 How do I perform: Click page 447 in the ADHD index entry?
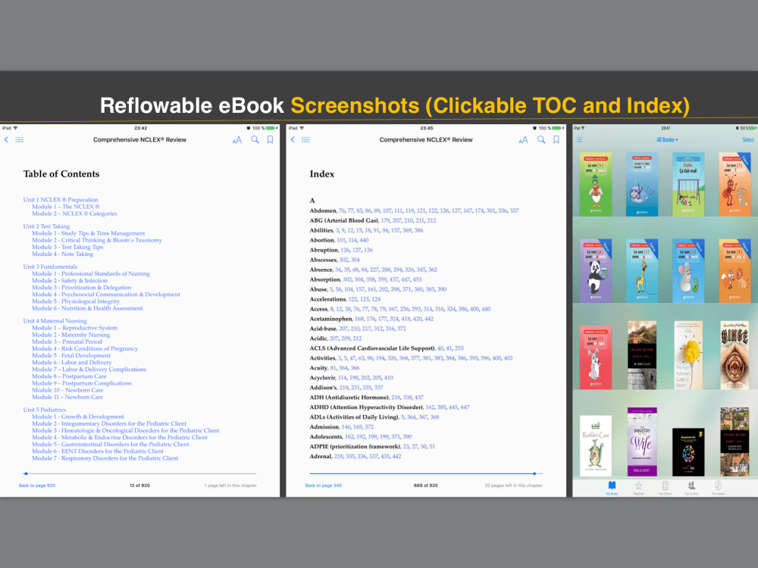click(x=465, y=407)
